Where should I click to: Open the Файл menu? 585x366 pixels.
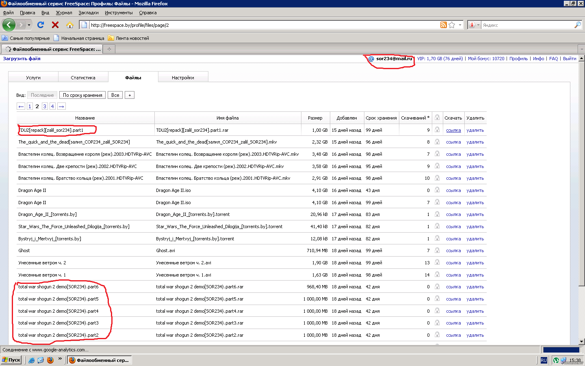point(8,13)
